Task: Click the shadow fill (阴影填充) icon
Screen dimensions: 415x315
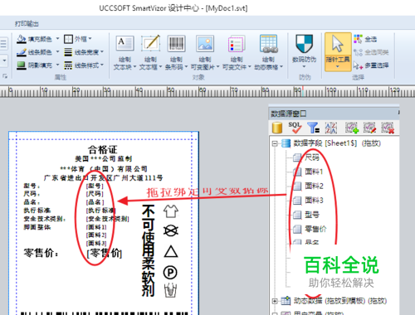Action: [x=21, y=65]
